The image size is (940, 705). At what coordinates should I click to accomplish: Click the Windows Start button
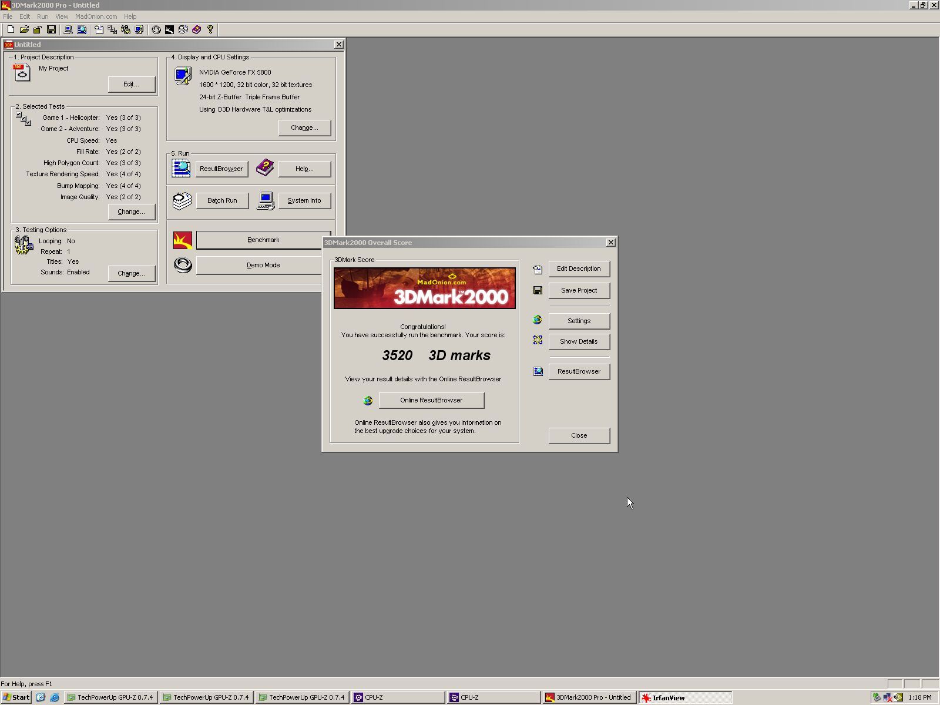tap(16, 697)
